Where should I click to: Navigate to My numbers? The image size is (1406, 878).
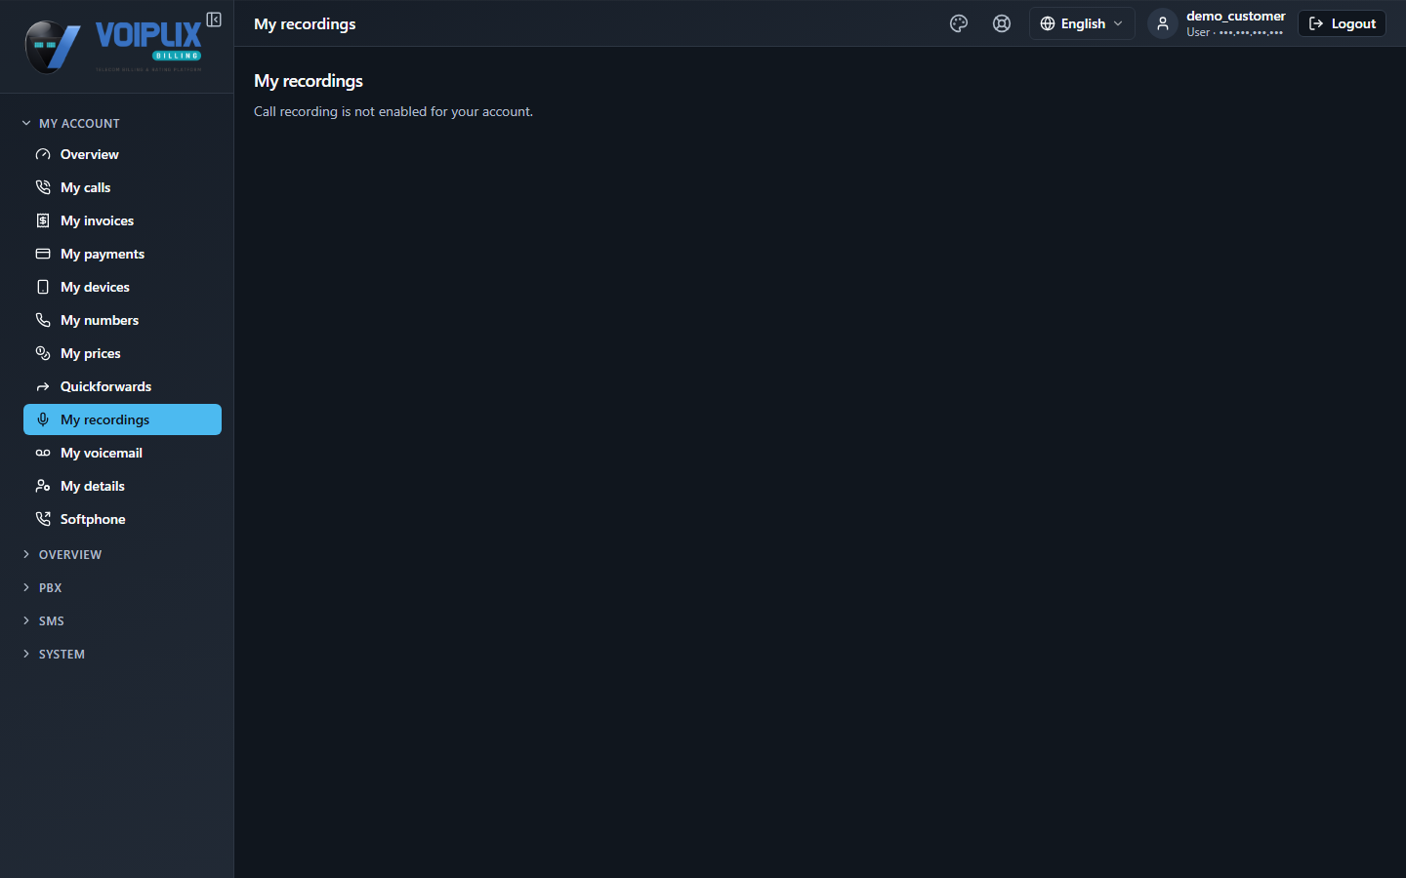point(122,320)
